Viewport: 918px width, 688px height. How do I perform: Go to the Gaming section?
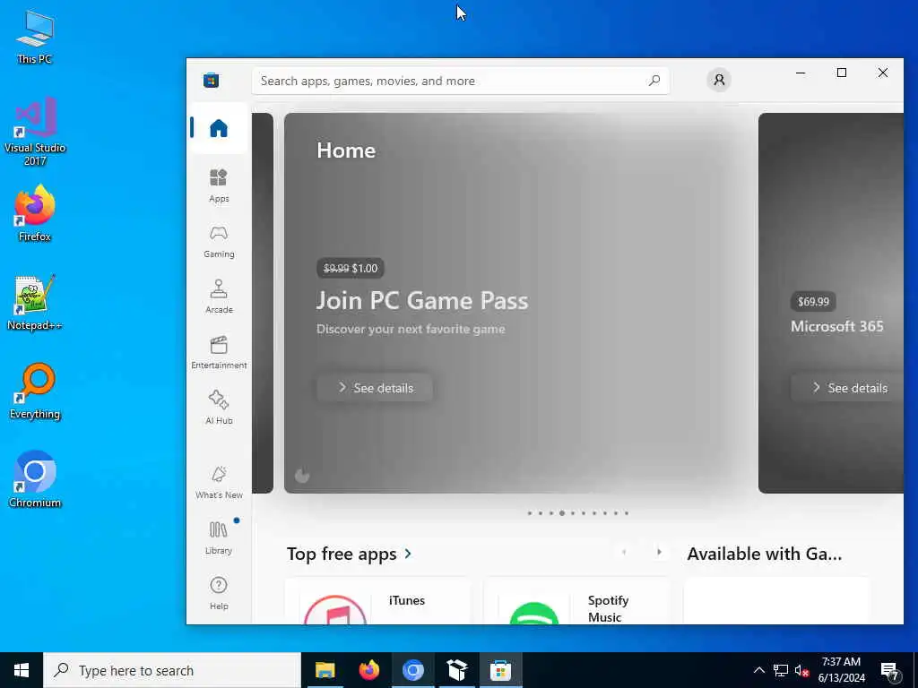point(219,242)
